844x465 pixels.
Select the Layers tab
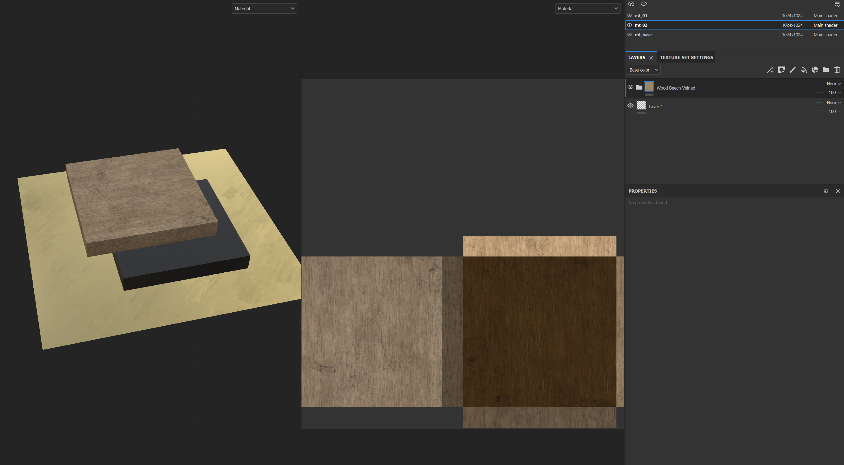click(x=637, y=57)
